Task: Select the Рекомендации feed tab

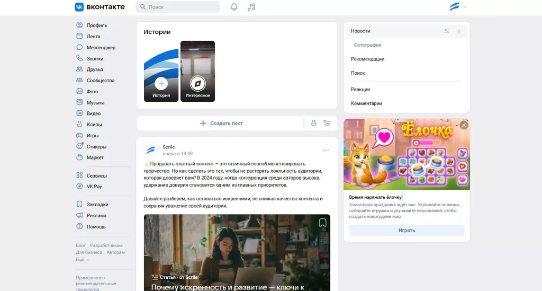Action: coord(367,59)
